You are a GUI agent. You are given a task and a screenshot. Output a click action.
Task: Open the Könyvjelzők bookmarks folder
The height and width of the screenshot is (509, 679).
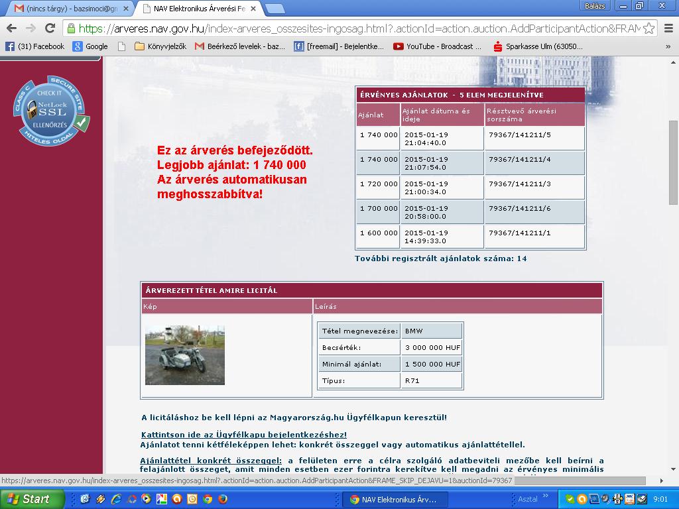pos(160,46)
